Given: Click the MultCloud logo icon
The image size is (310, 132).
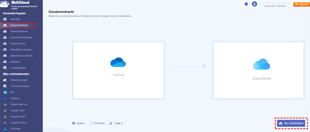Looking at the screenshot, I should [5, 4].
